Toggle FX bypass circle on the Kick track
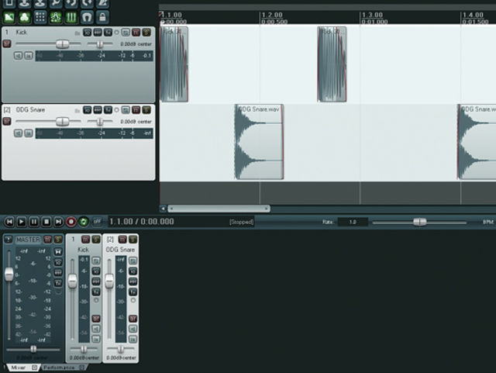Viewport: 496px width, 373px height. (116, 33)
